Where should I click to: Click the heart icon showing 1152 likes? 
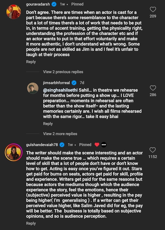pos(153,150)
